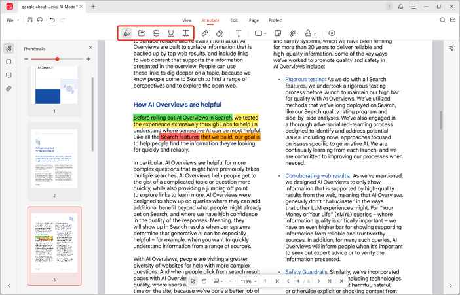Zoom in using bottom toolbar plus
460x295 pixels.
click(265, 281)
